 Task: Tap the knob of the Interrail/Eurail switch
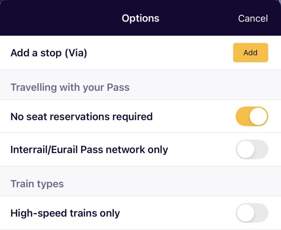pos(245,150)
